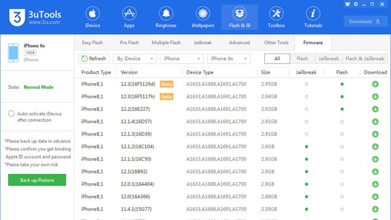Switch to Easy Flash tab
391x220 pixels.
pos(92,42)
